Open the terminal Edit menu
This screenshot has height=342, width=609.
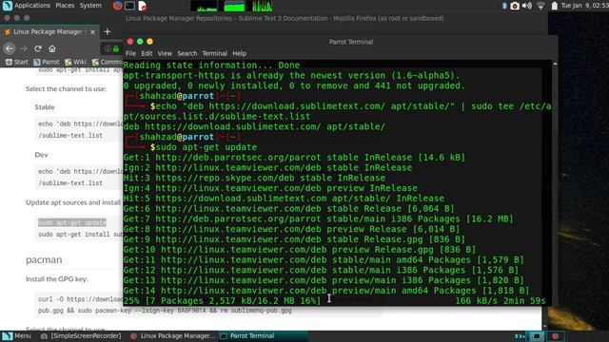(x=147, y=53)
